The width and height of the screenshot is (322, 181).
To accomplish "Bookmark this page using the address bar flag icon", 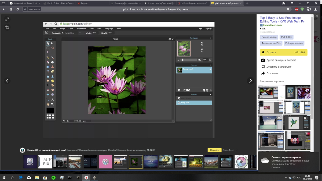I will (x=288, y=9).
